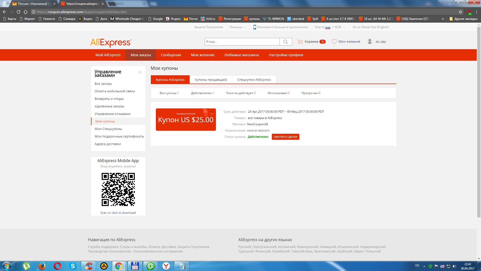Image resolution: width=481 pixels, height=271 pixels.
Task: Open the shopping cart icon
Action: click(x=300, y=42)
